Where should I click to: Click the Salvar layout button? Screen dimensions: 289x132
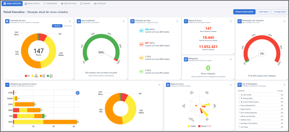pos(264,12)
